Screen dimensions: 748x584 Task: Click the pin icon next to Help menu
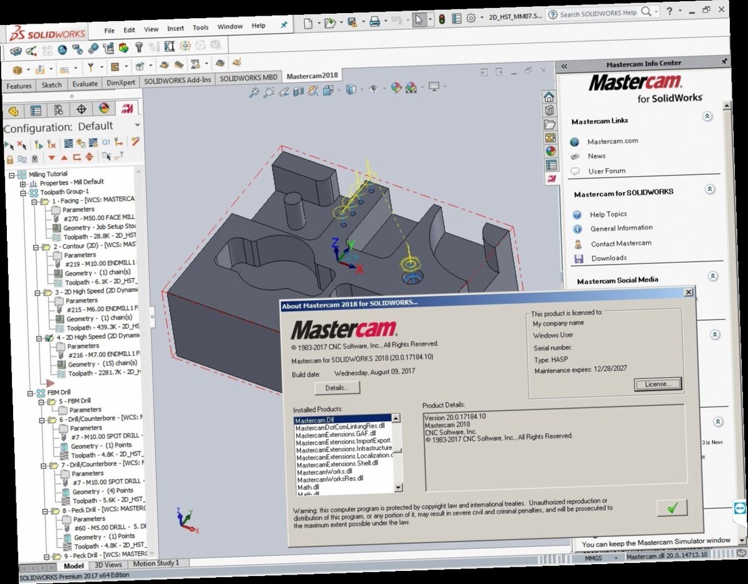point(284,25)
